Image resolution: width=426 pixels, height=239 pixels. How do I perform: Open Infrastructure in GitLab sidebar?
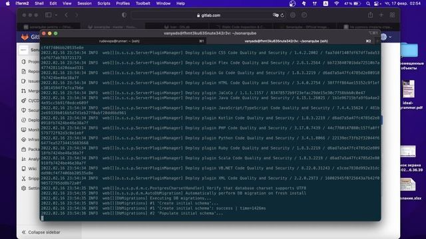31,139
